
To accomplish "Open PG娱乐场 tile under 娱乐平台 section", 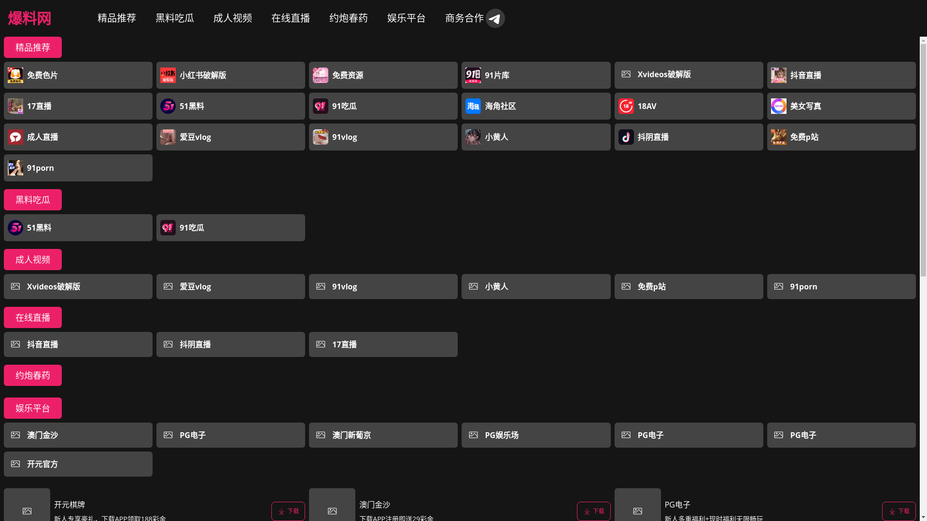I will [x=536, y=435].
